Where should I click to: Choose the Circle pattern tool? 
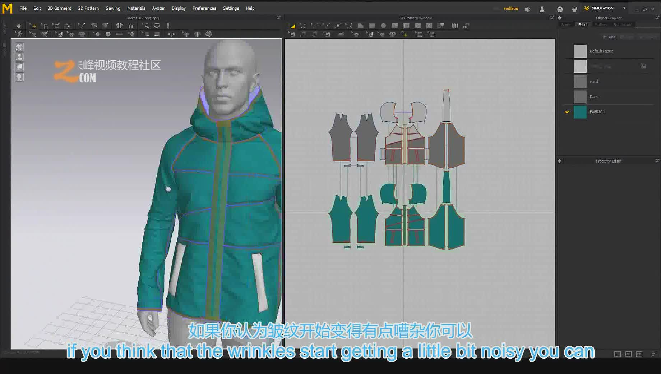(x=383, y=26)
